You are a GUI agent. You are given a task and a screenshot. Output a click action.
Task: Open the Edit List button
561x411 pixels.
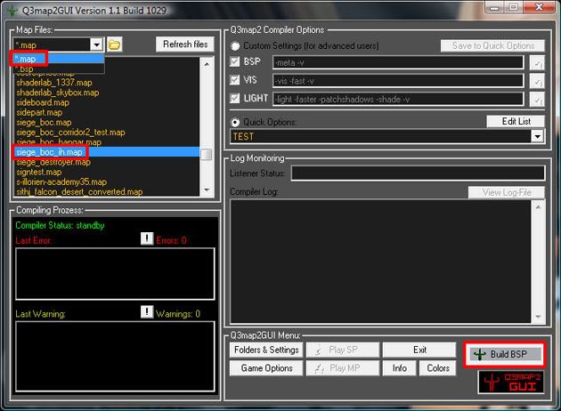(516, 122)
